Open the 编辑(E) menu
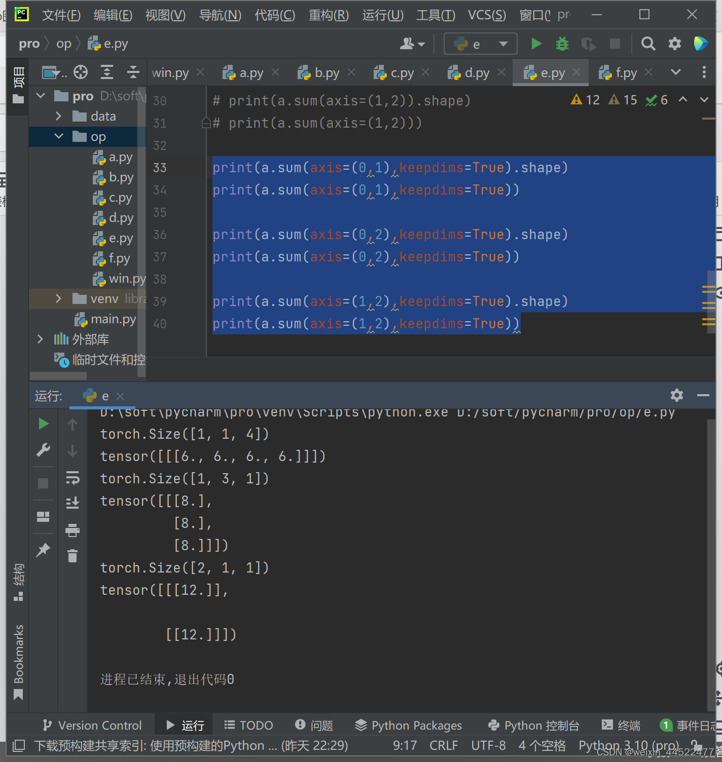 click(x=113, y=15)
